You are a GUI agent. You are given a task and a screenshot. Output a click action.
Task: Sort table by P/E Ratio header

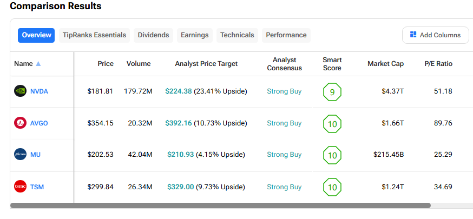coord(438,64)
